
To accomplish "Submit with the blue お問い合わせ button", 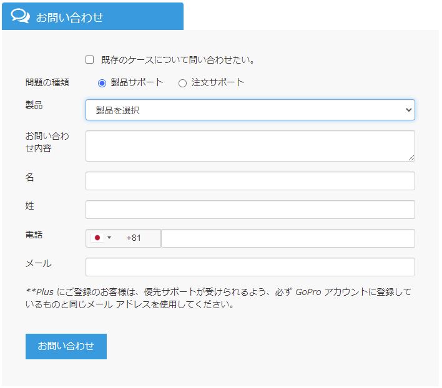I will [66, 346].
